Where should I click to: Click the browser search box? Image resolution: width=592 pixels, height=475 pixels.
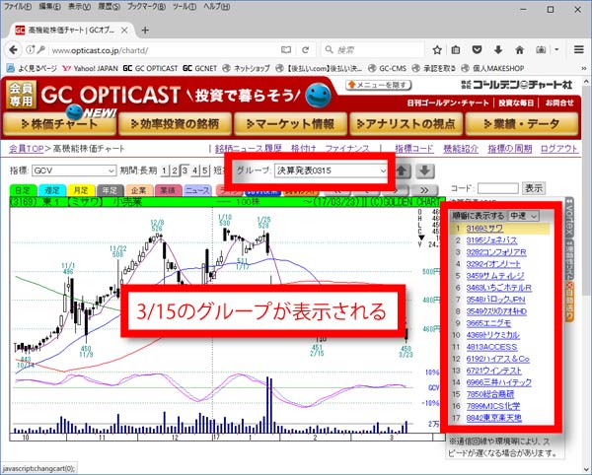(x=375, y=49)
